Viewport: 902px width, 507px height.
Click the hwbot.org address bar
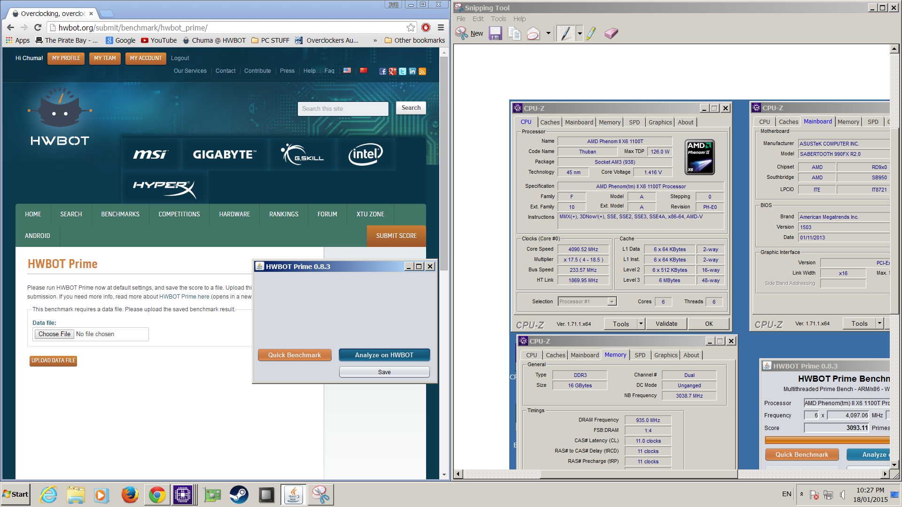click(225, 28)
